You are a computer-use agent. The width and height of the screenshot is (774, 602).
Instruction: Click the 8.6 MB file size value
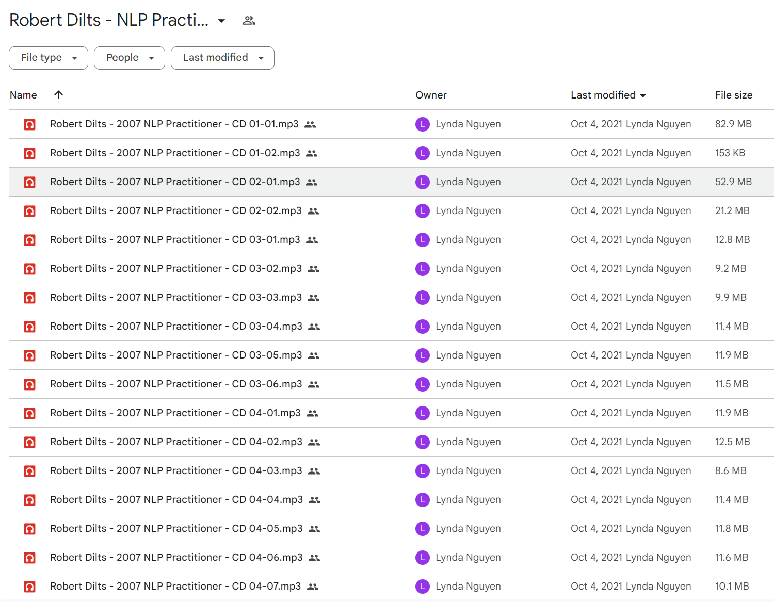click(x=731, y=470)
